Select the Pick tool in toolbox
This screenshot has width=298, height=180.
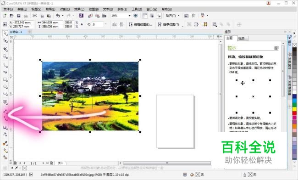(5, 33)
